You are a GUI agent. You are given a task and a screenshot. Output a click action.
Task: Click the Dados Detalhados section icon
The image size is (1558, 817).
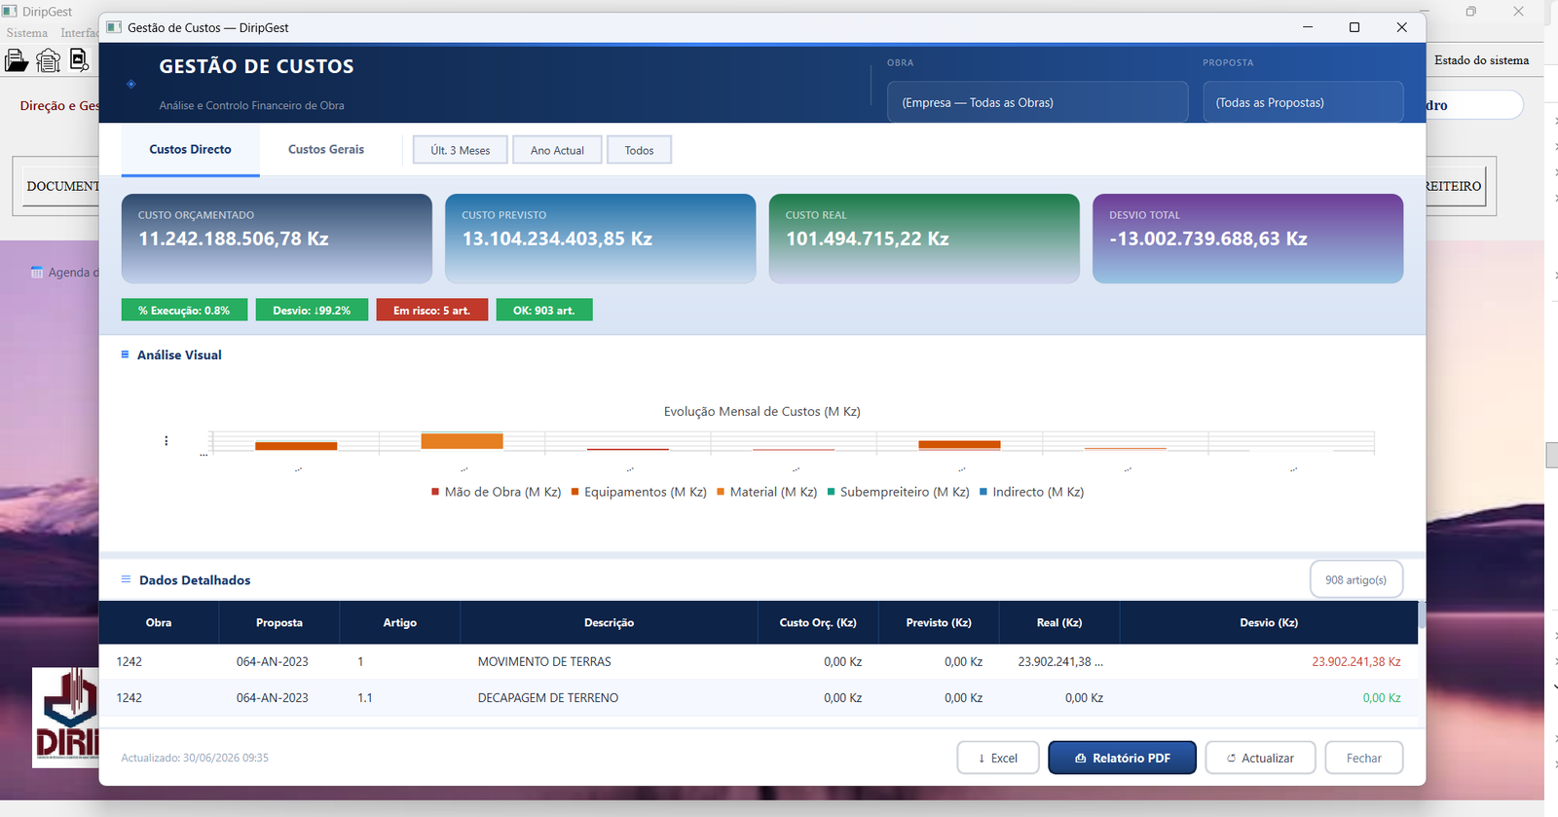[x=126, y=579]
